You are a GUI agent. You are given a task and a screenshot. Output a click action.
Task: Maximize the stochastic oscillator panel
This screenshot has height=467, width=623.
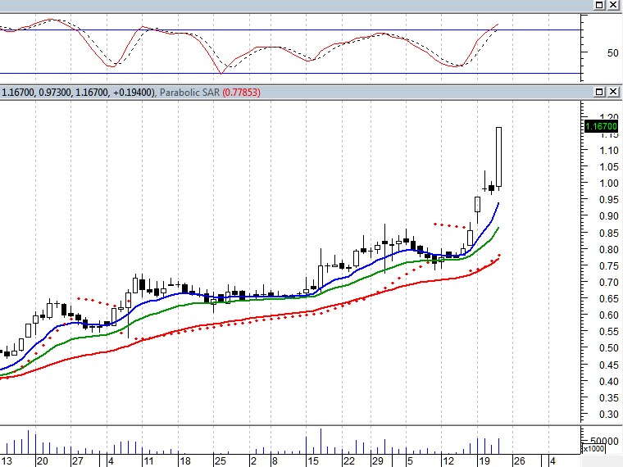pyautogui.click(x=600, y=5)
